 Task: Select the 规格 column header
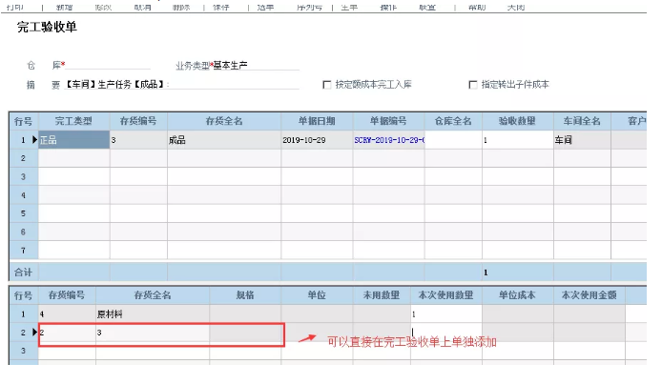click(245, 295)
